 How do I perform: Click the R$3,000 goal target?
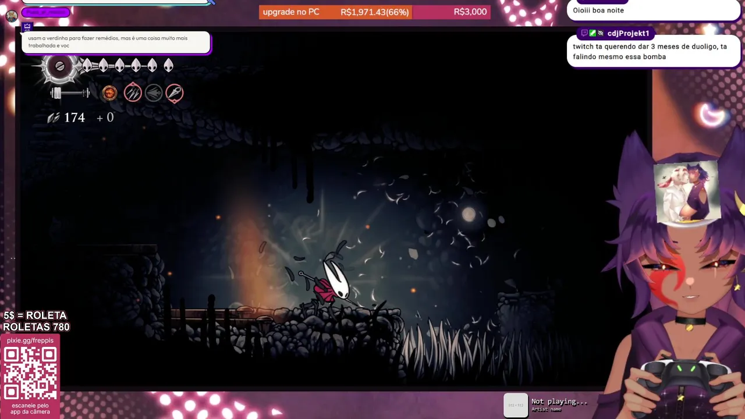[470, 12]
